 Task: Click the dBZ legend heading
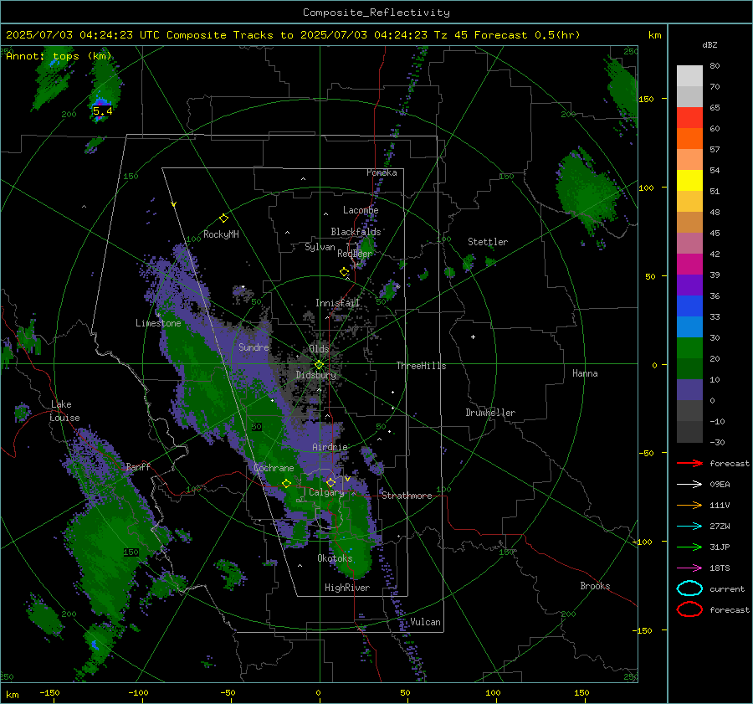(x=709, y=44)
